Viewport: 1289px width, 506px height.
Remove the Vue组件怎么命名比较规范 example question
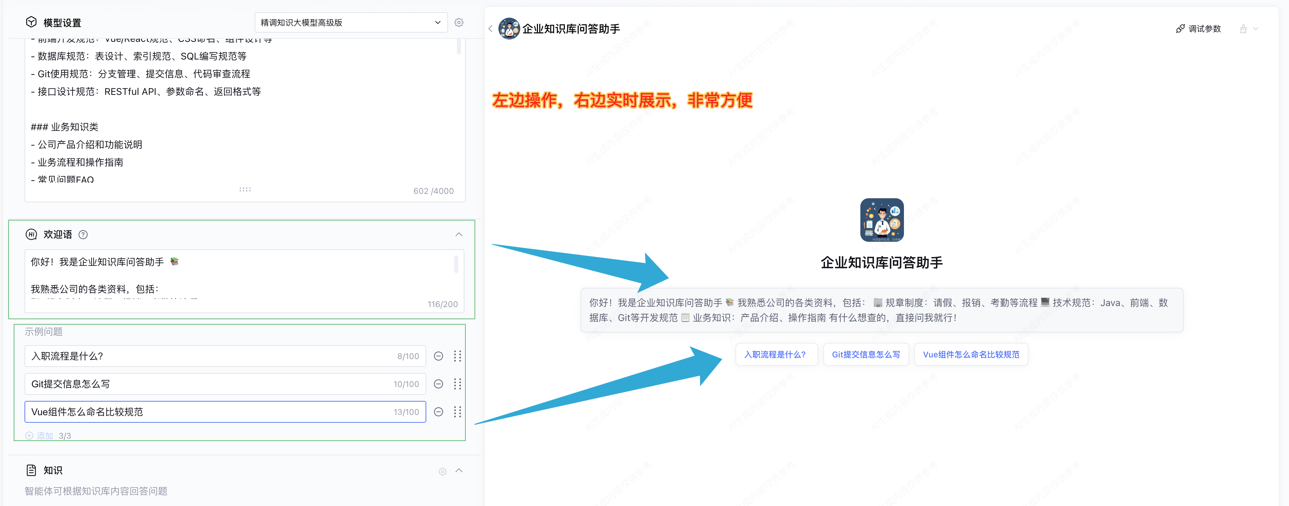tap(438, 411)
